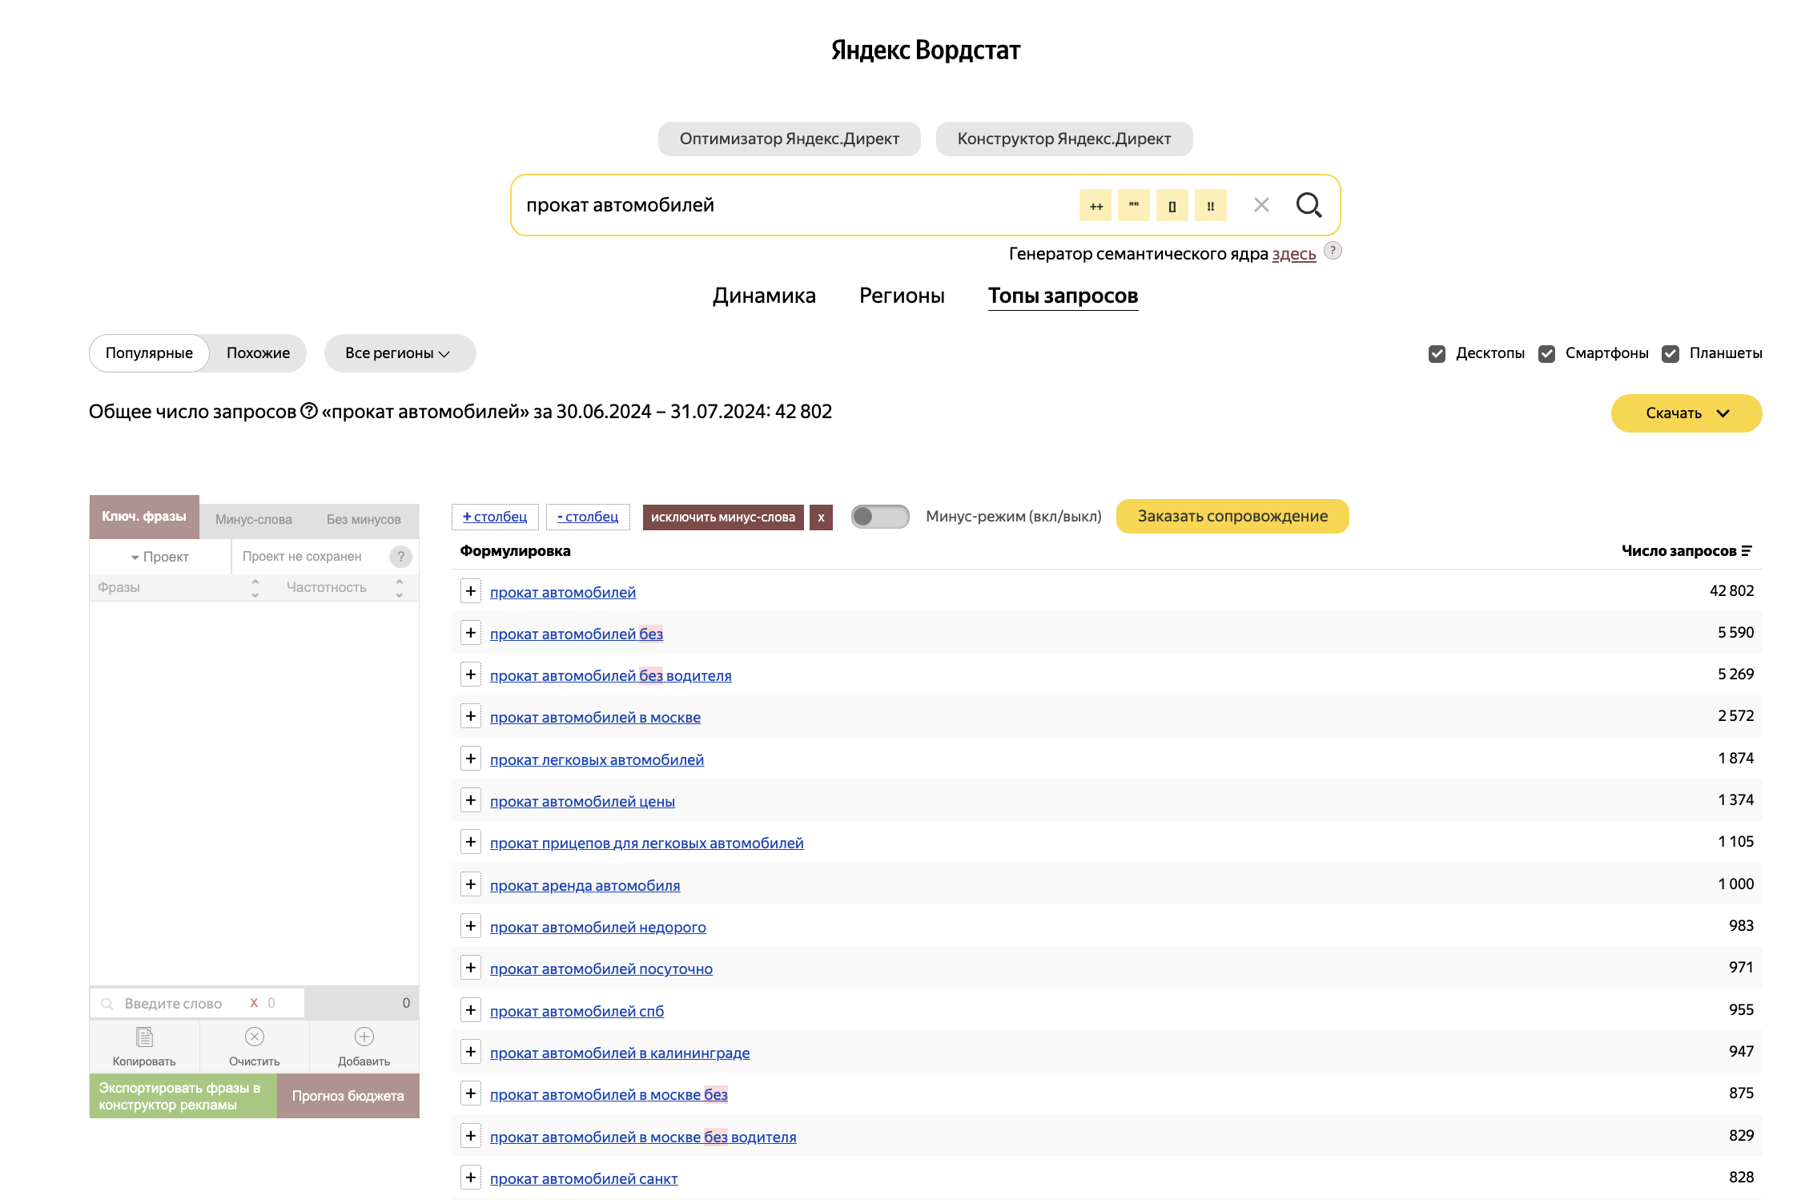Click the square brackets operator button
This screenshot has width=1797, height=1200.
click(1172, 206)
